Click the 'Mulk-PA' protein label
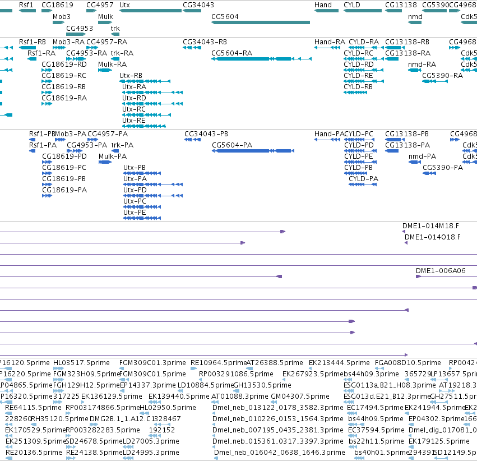The height and width of the screenshot is (461, 477). click(x=113, y=156)
